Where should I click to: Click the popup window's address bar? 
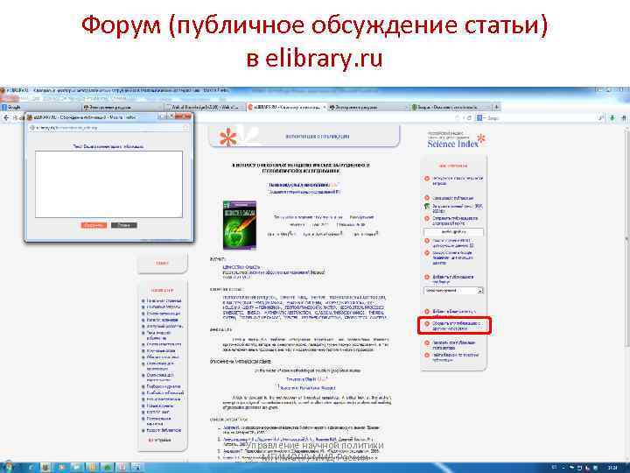pyautogui.click(x=108, y=128)
